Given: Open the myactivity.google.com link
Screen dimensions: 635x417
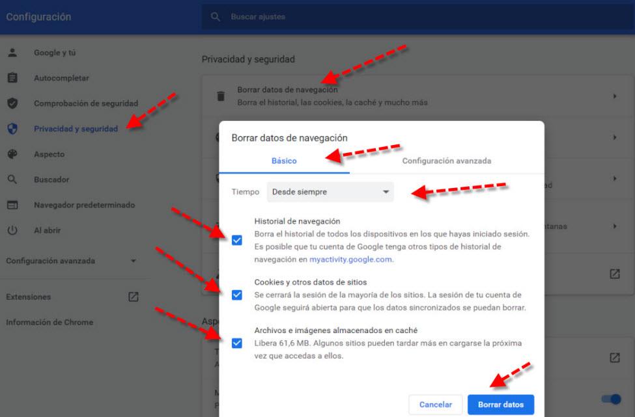Looking at the screenshot, I should (350, 259).
